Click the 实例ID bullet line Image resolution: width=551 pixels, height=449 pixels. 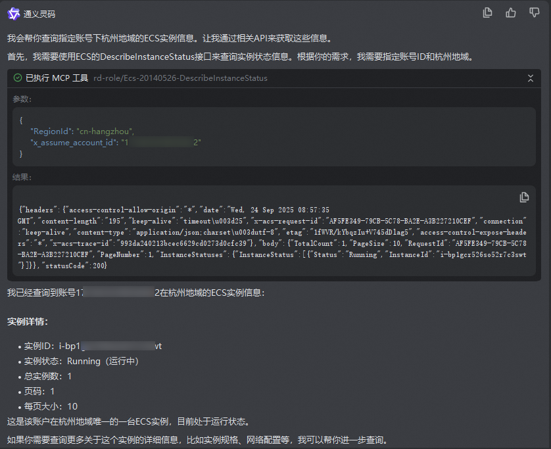[93, 346]
